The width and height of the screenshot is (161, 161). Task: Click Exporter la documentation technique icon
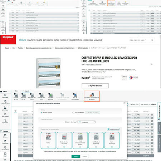click(92, 96)
